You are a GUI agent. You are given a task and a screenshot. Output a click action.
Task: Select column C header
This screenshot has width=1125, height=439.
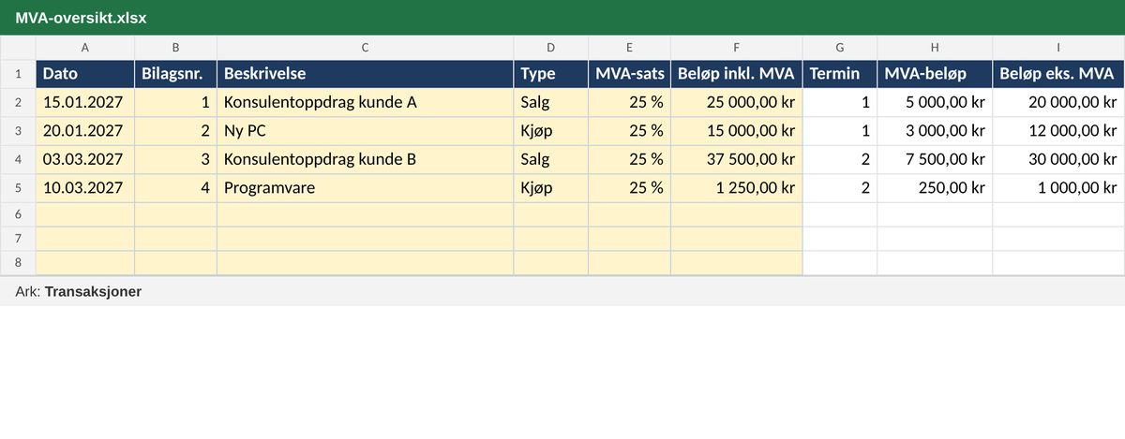point(366,48)
